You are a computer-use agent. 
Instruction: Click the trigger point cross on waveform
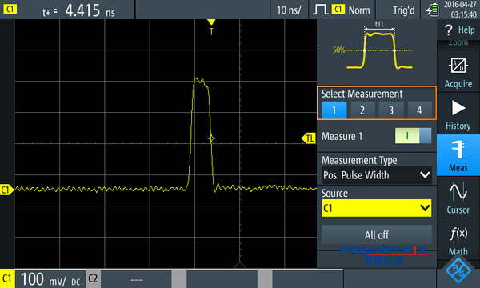point(211,138)
